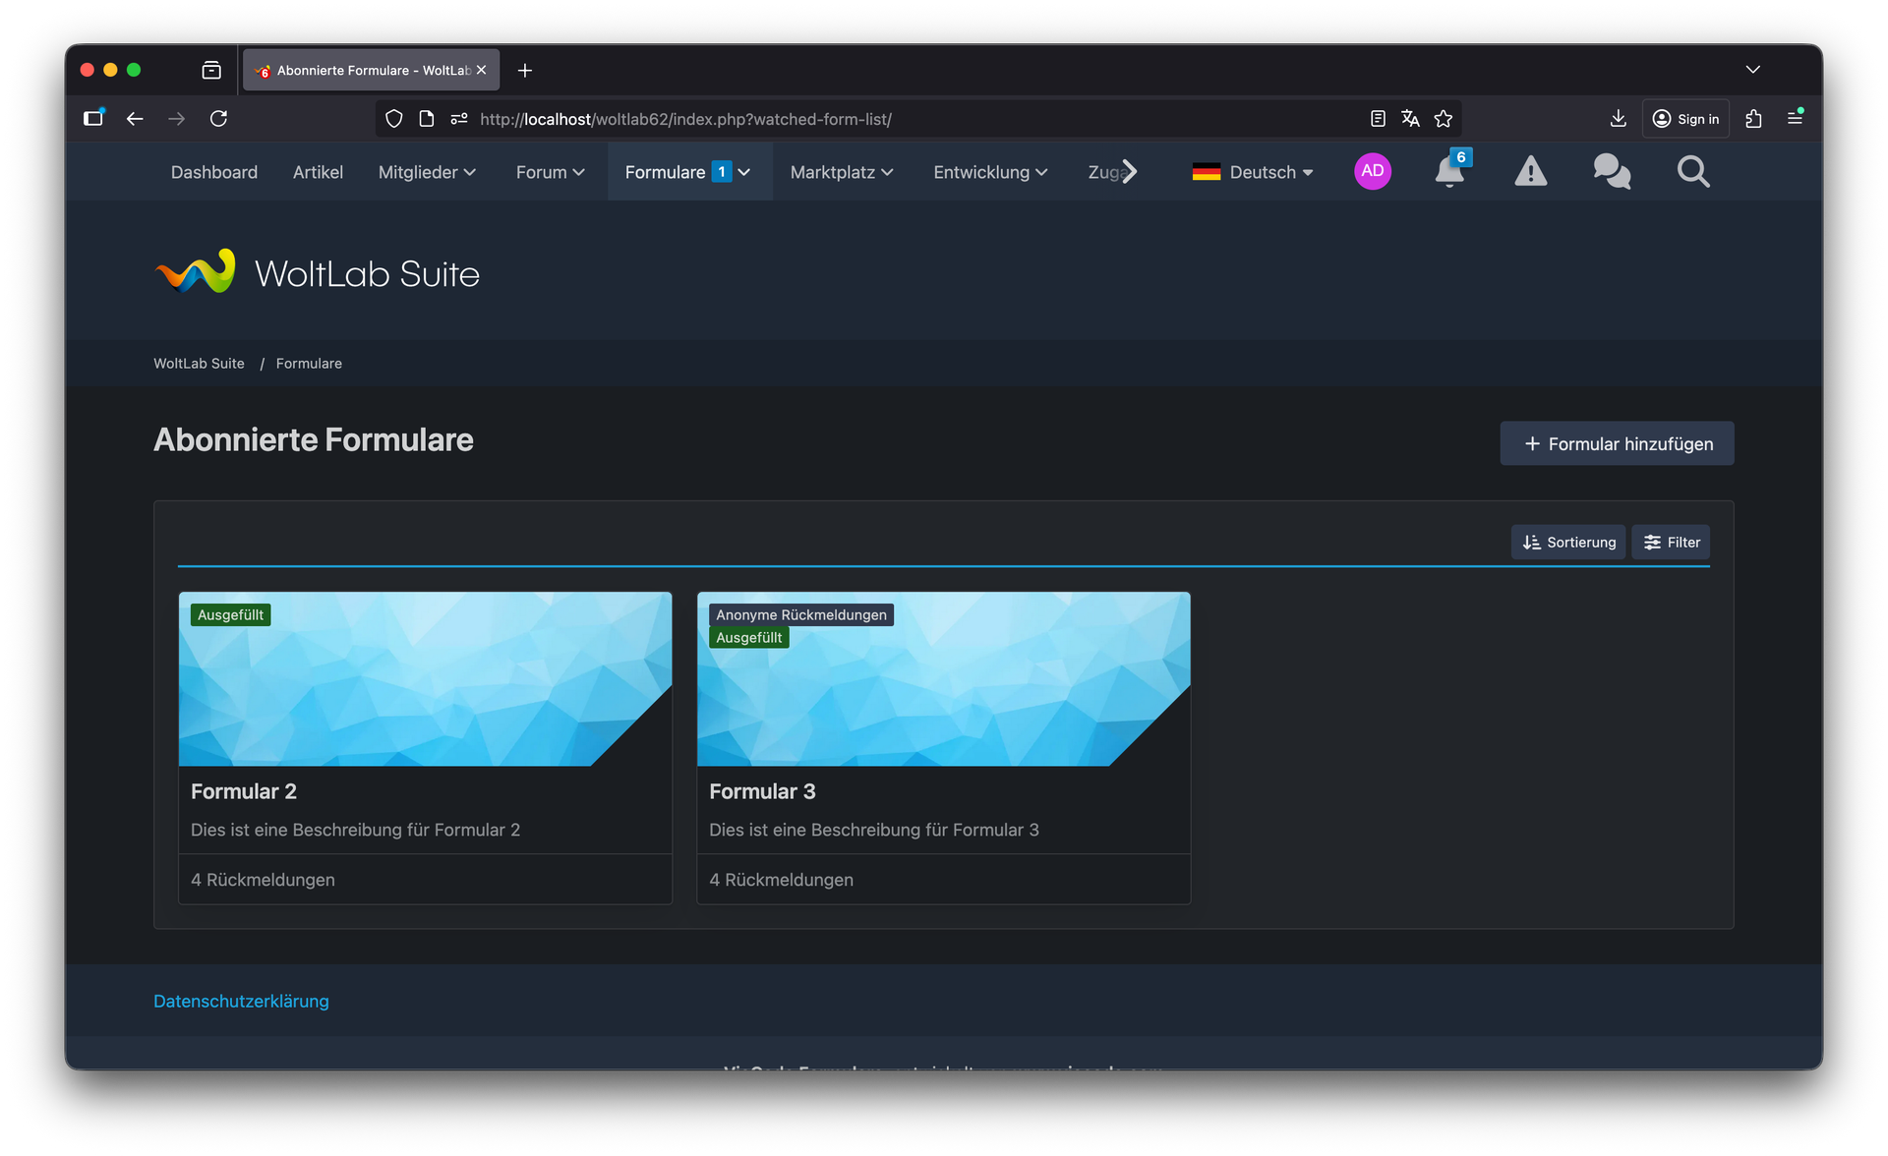Open the Datenschutzerklärung link
This screenshot has width=1888, height=1156.
click(241, 1001)
